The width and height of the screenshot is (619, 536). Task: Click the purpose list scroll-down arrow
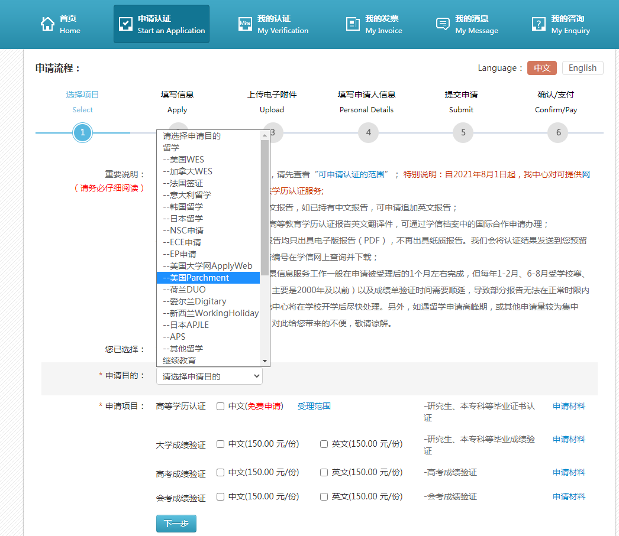tap(265, 360)
